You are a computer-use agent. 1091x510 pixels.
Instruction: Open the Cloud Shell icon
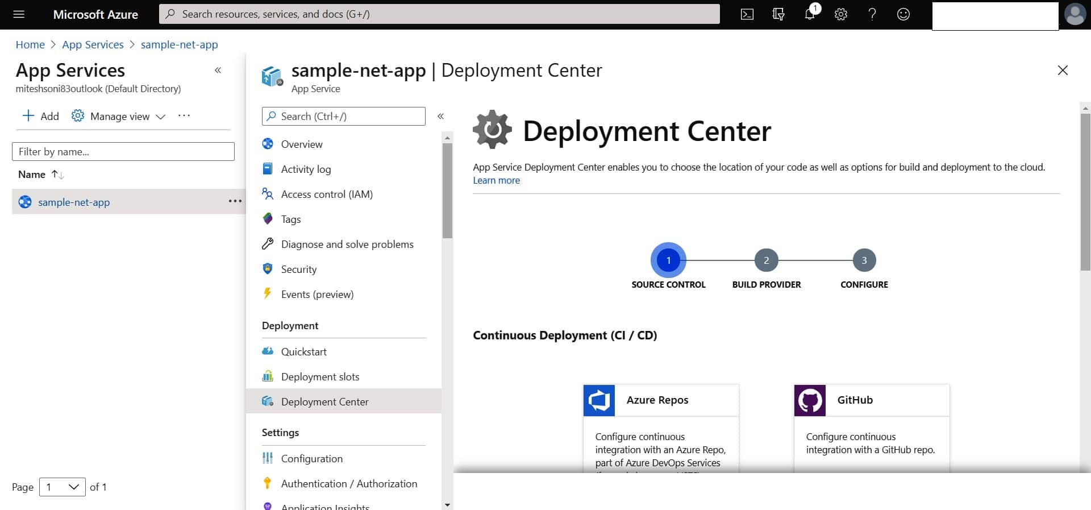click(x=747, y=14)
